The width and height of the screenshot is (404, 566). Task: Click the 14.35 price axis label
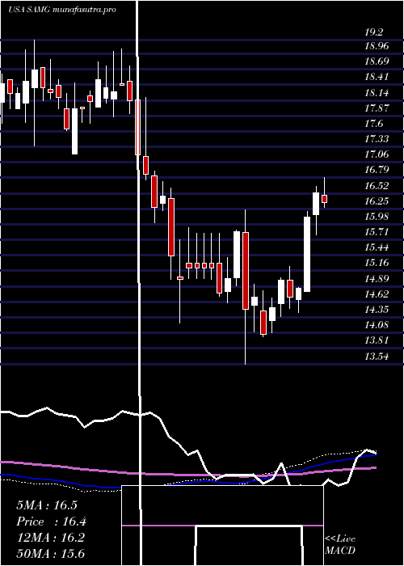click(377, 310)
